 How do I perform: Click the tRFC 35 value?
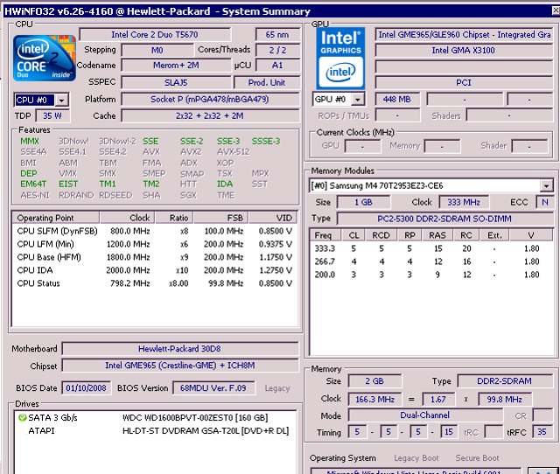[x=542, y=432]
